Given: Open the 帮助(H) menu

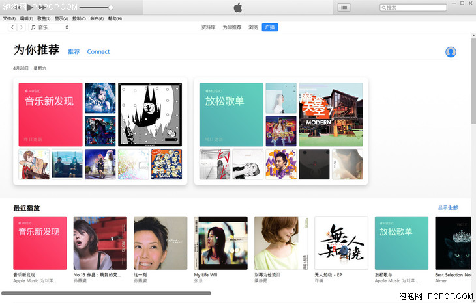Looking at the screenshot, I should (115, 18).
